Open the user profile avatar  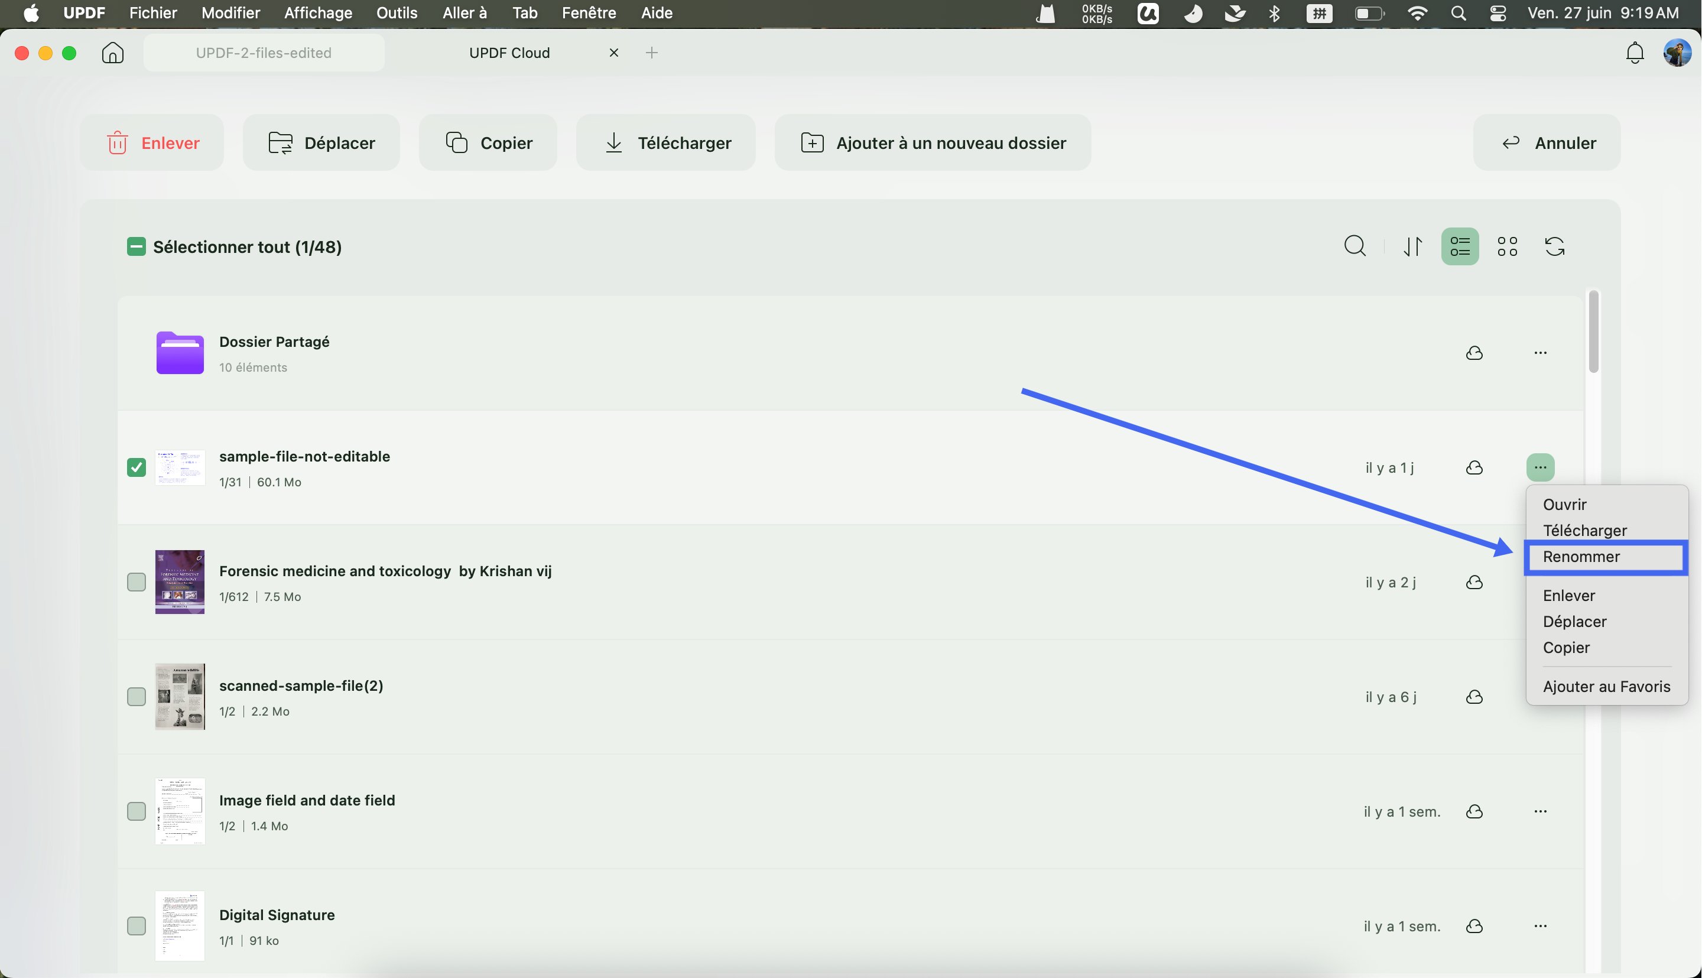pos(1677,53)
